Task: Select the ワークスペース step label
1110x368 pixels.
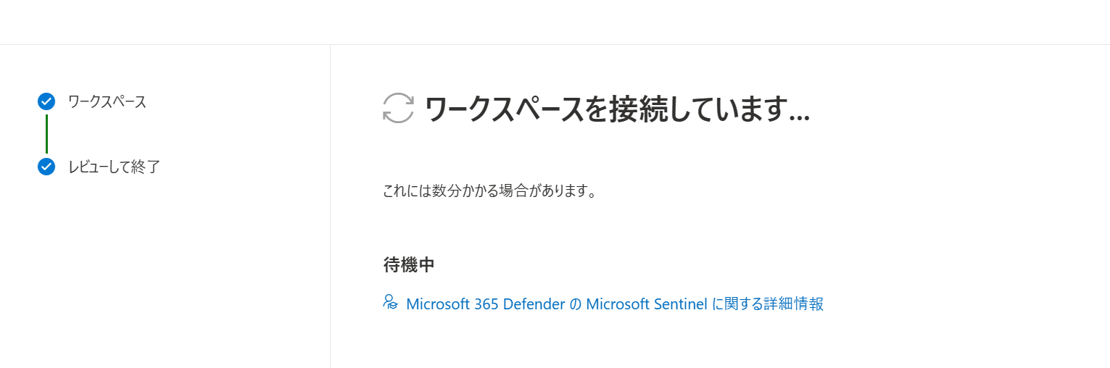Action: click(107, 101)
